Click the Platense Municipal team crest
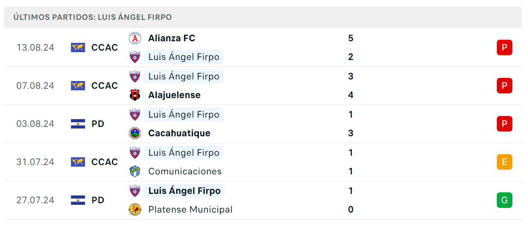Screen dimensions: 528x227 (x=135, y=209)
